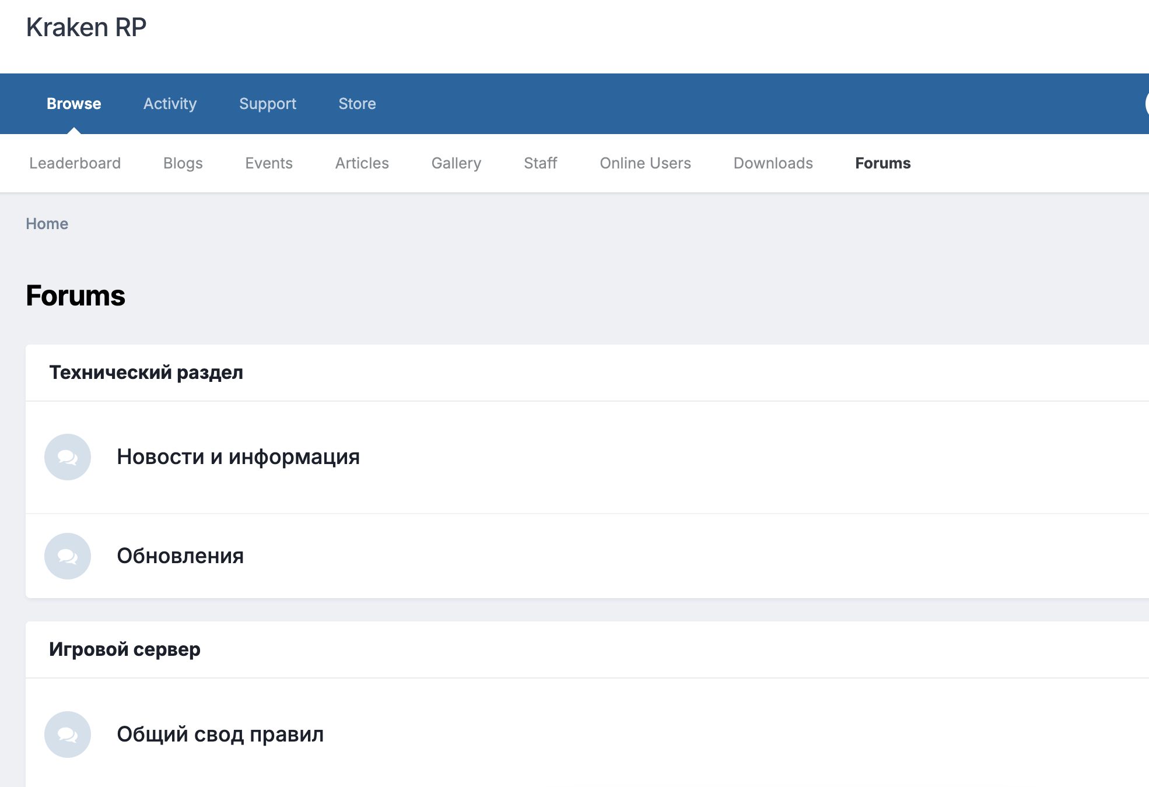Show the Online Users list
The width and height of the screenshot is (1149, 787).
pos(645,163)
